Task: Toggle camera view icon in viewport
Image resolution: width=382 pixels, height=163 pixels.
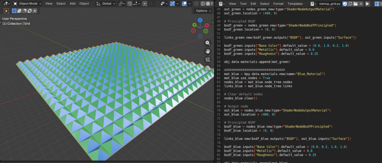Action: pyautogui.click(x=207, y=59)
